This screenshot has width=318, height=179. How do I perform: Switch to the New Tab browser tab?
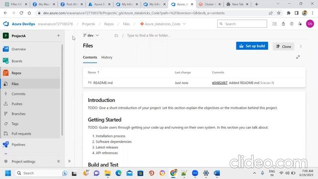click(x=238, y=4)
